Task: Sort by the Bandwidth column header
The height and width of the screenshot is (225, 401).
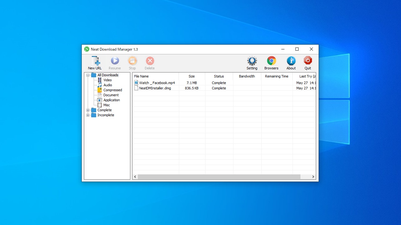Action: tap(247, 76)
